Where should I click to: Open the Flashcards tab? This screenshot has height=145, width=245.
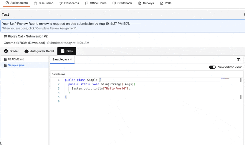(x=69, y=3)
